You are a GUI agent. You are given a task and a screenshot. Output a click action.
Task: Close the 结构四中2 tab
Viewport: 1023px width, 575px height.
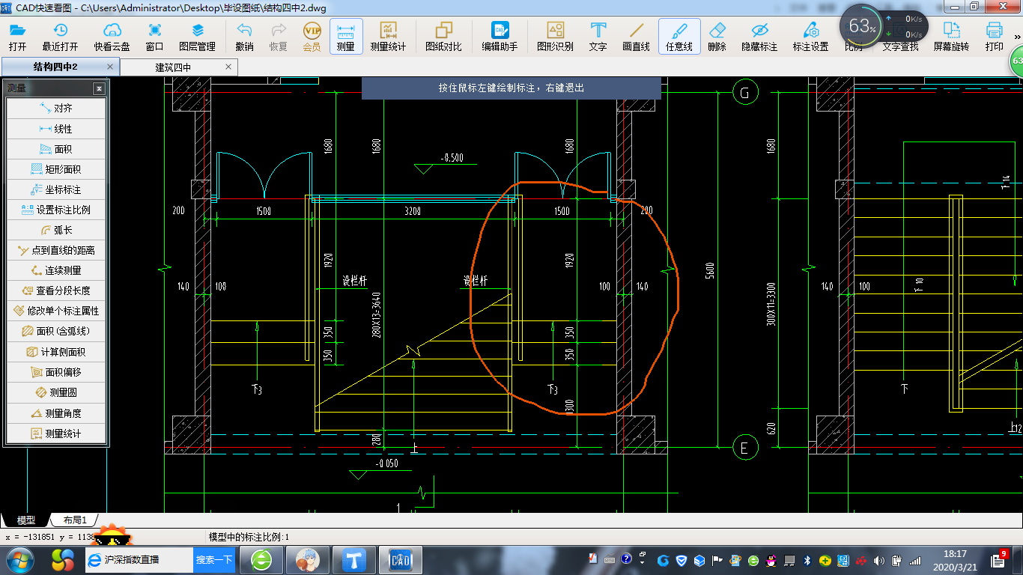click(x=110, y=67)
